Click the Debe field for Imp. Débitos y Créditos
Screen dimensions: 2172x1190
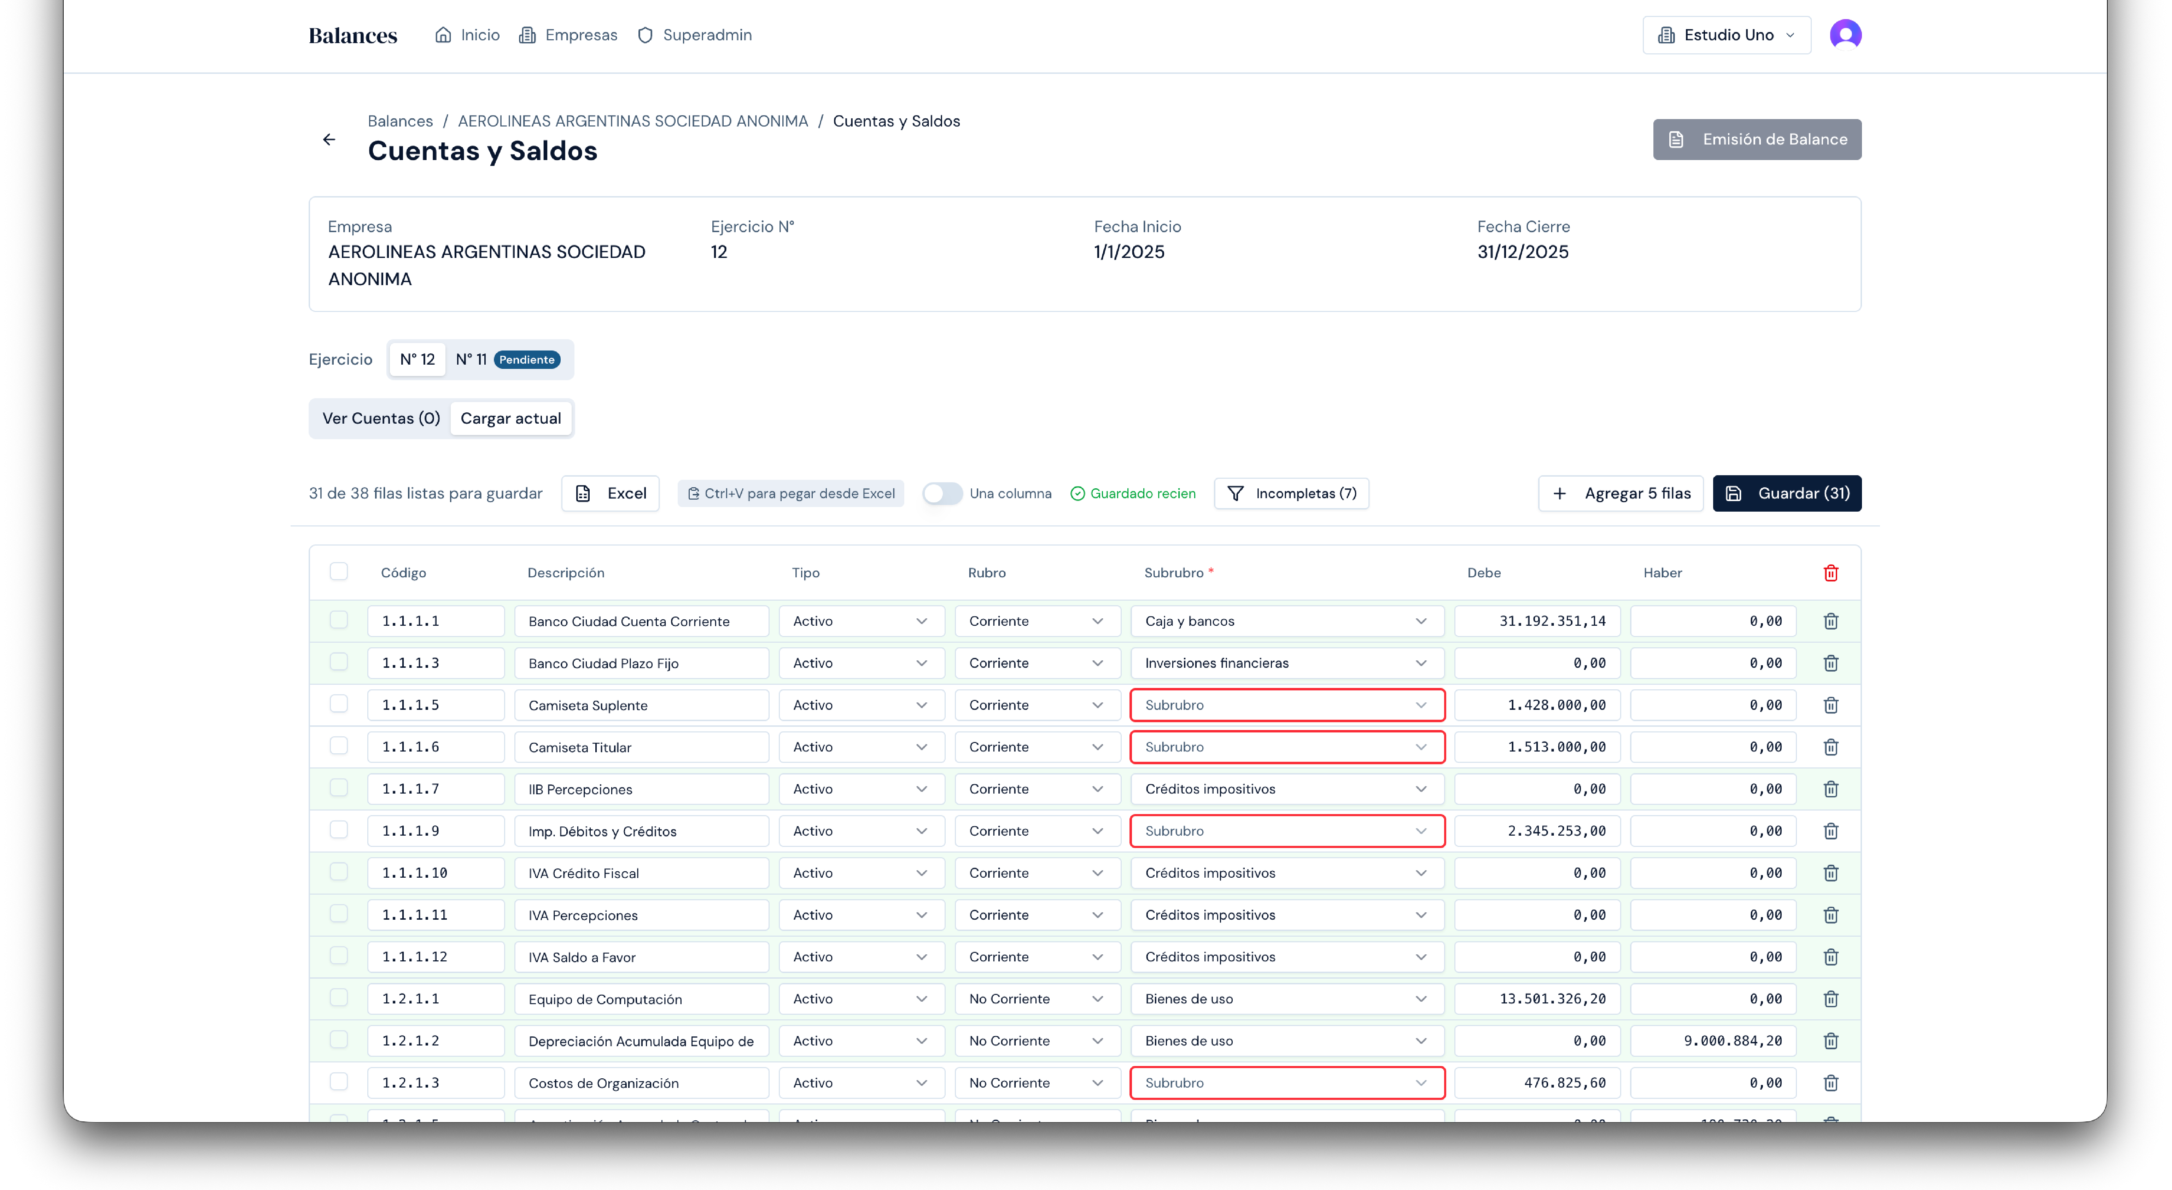(x=1536, y=831)
